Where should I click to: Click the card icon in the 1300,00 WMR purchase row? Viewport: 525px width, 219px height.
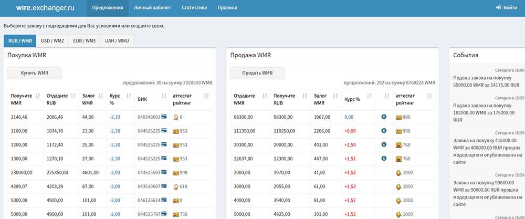[164, 159]
